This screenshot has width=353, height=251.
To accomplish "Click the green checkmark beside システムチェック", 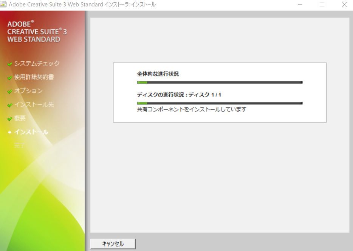I will point(11,64).
